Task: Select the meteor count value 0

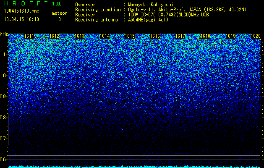Action: pyautogui.click(x=60, y=19)
